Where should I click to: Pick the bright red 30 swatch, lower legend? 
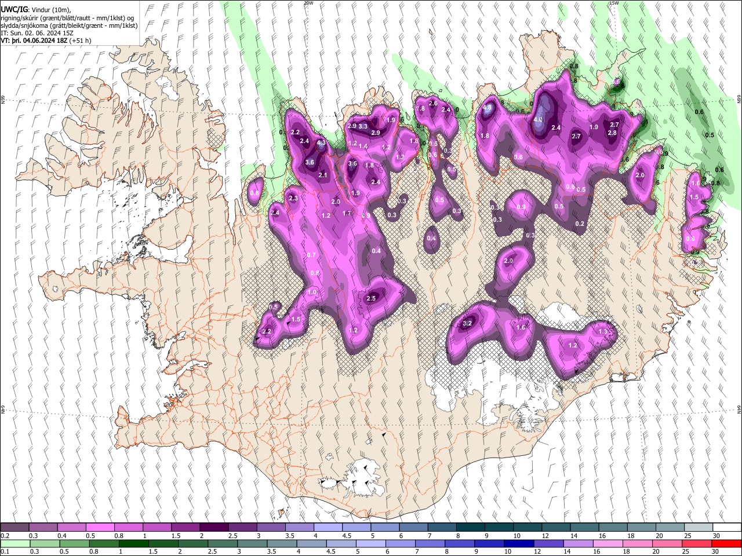click(x=727, y=543)
